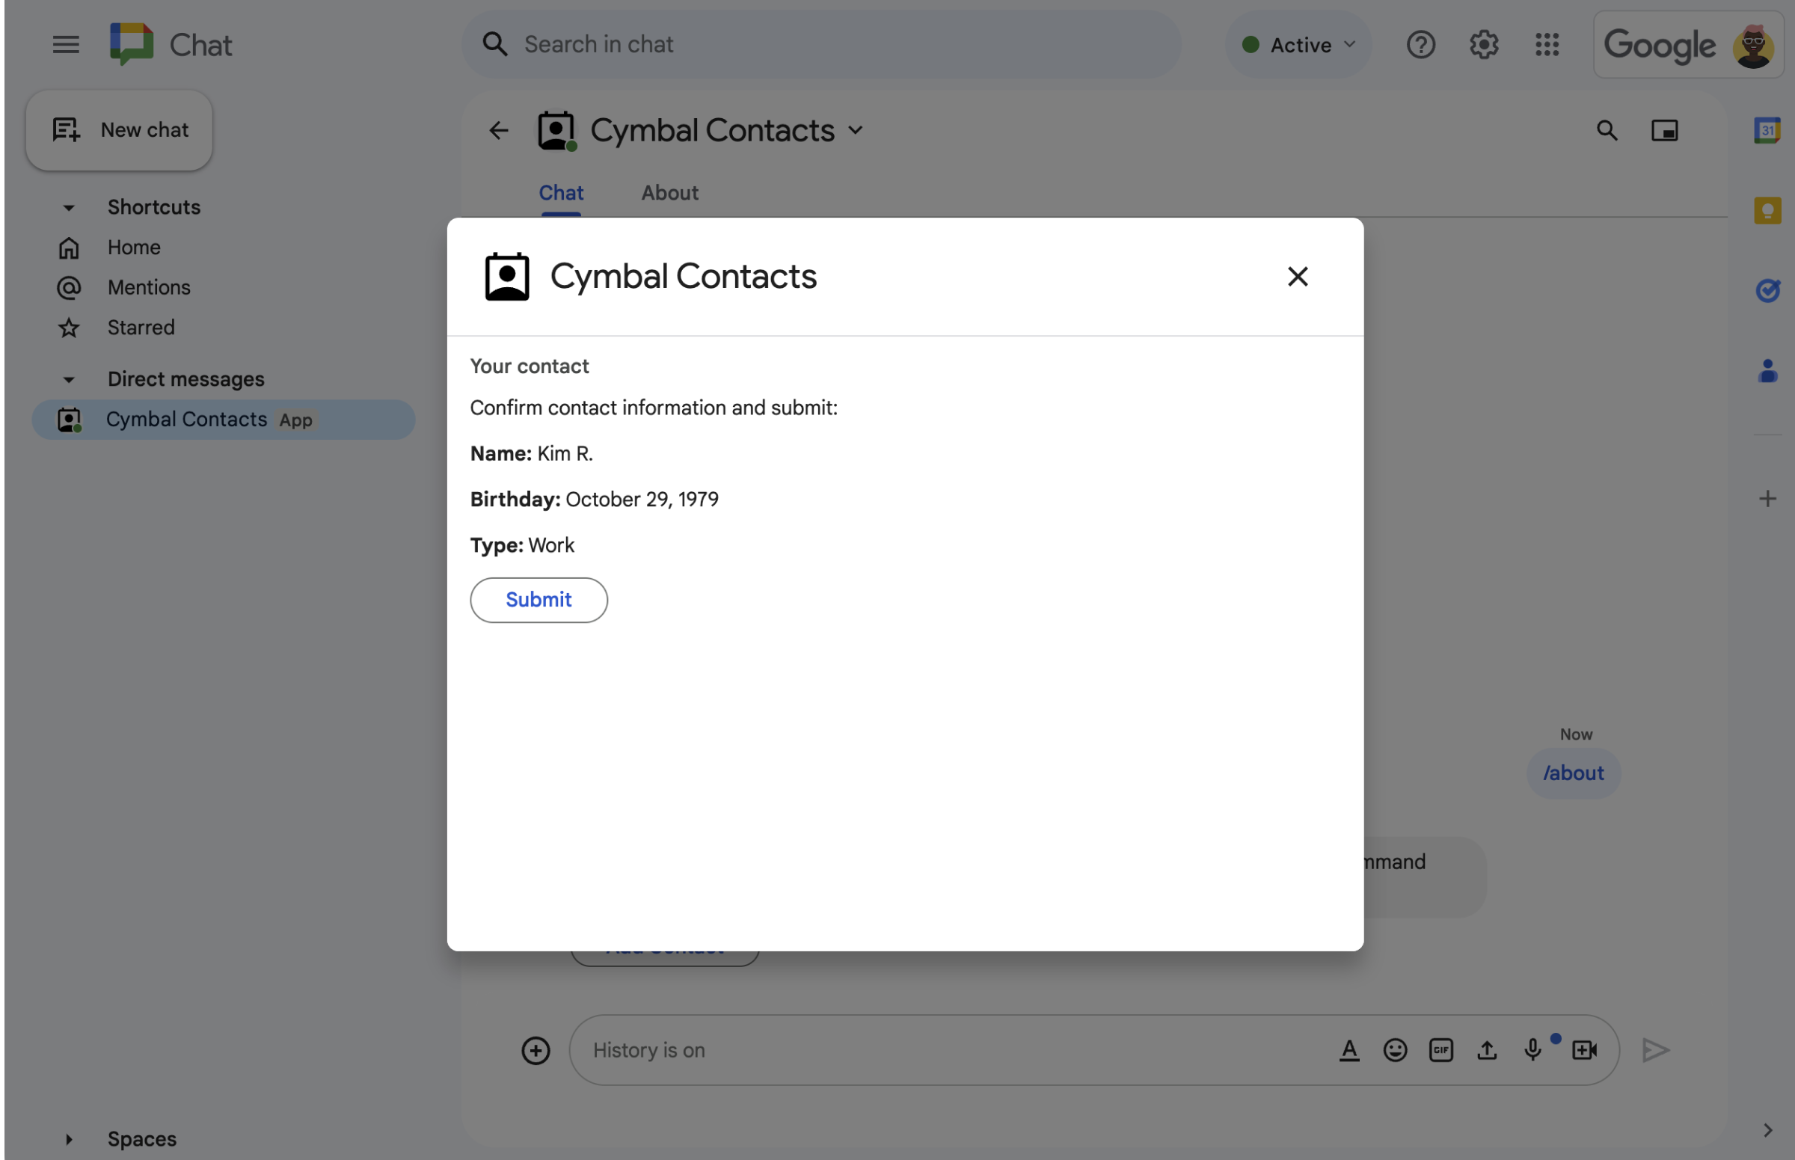Click the Help icon in top bar

pyautogui.click(x=1420, y=43)
